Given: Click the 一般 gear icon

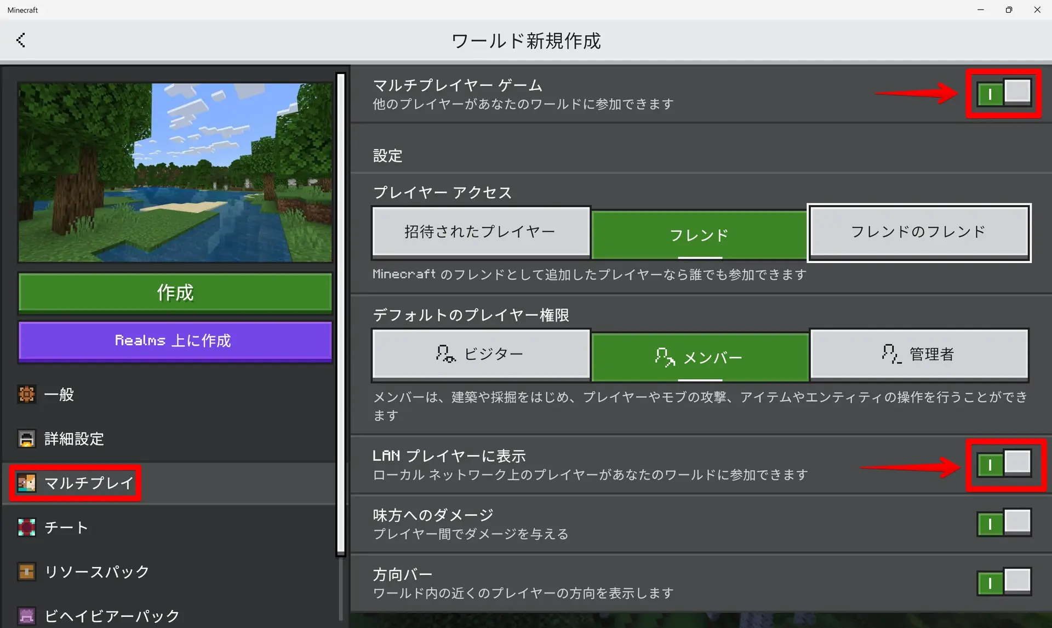Looking at the screenshot, I should pyautogui.click(x=26, y=394).
